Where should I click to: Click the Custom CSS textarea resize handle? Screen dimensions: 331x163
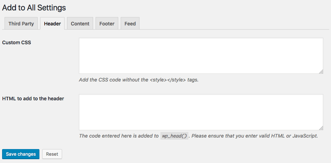click(x=321, y=71)
